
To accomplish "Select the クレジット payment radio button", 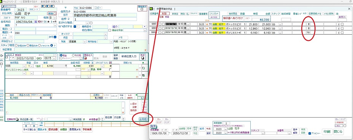I will [x=61, y=58].
